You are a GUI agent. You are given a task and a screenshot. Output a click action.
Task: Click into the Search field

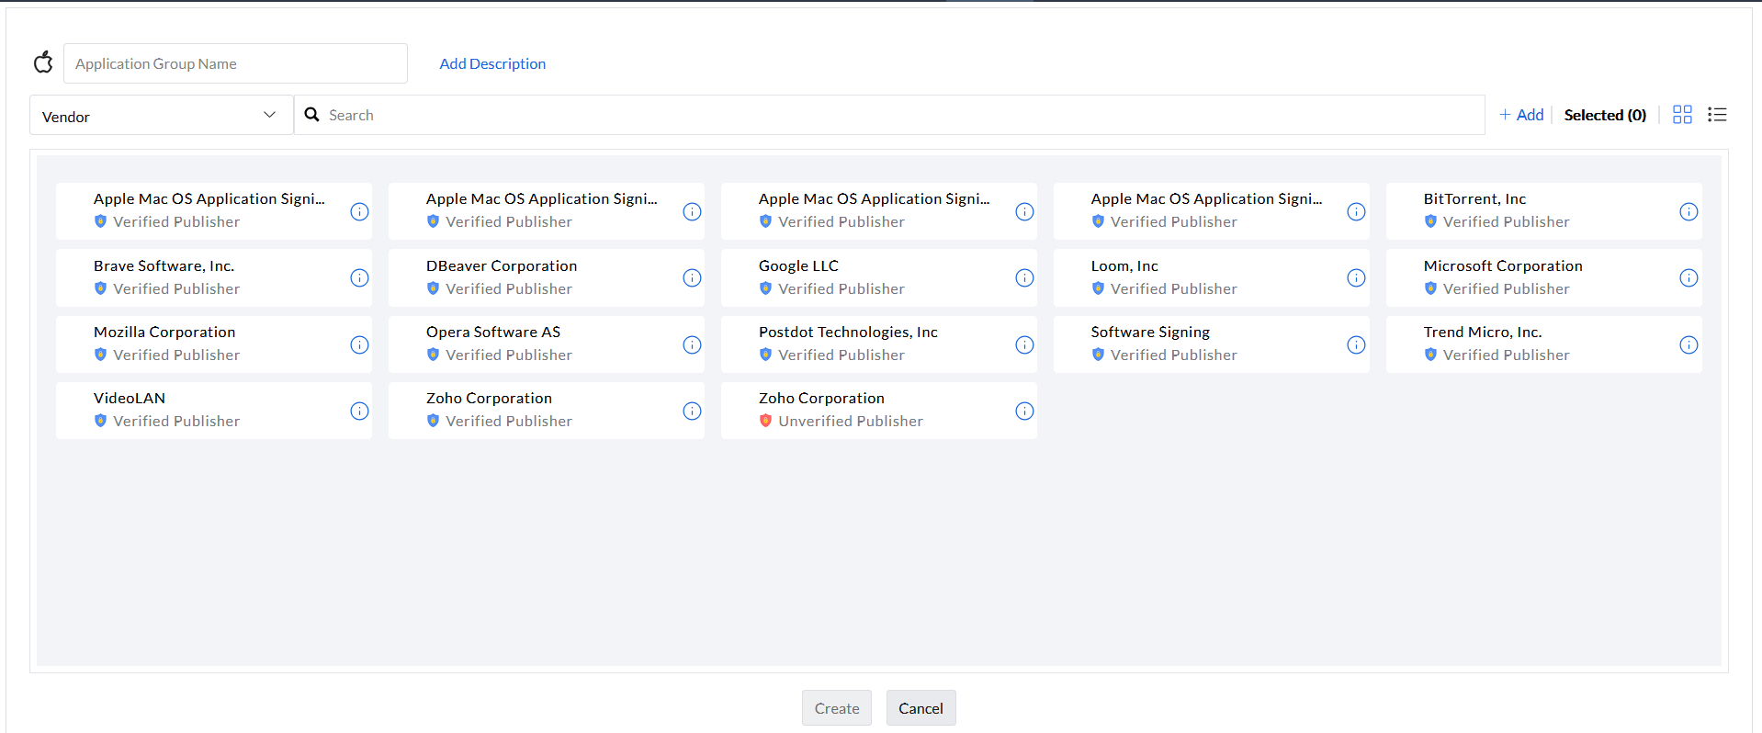[900, 115]
